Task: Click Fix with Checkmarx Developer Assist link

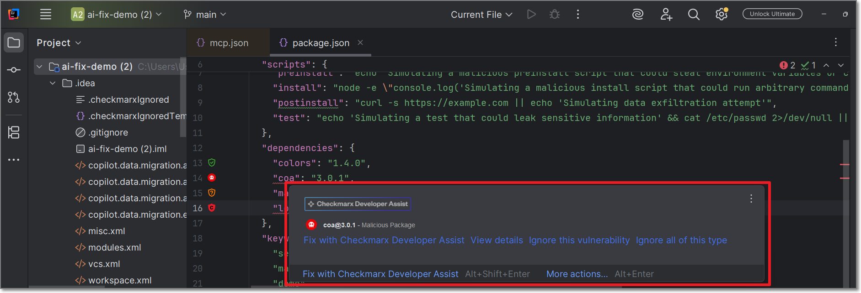Action: click(384, 240)
